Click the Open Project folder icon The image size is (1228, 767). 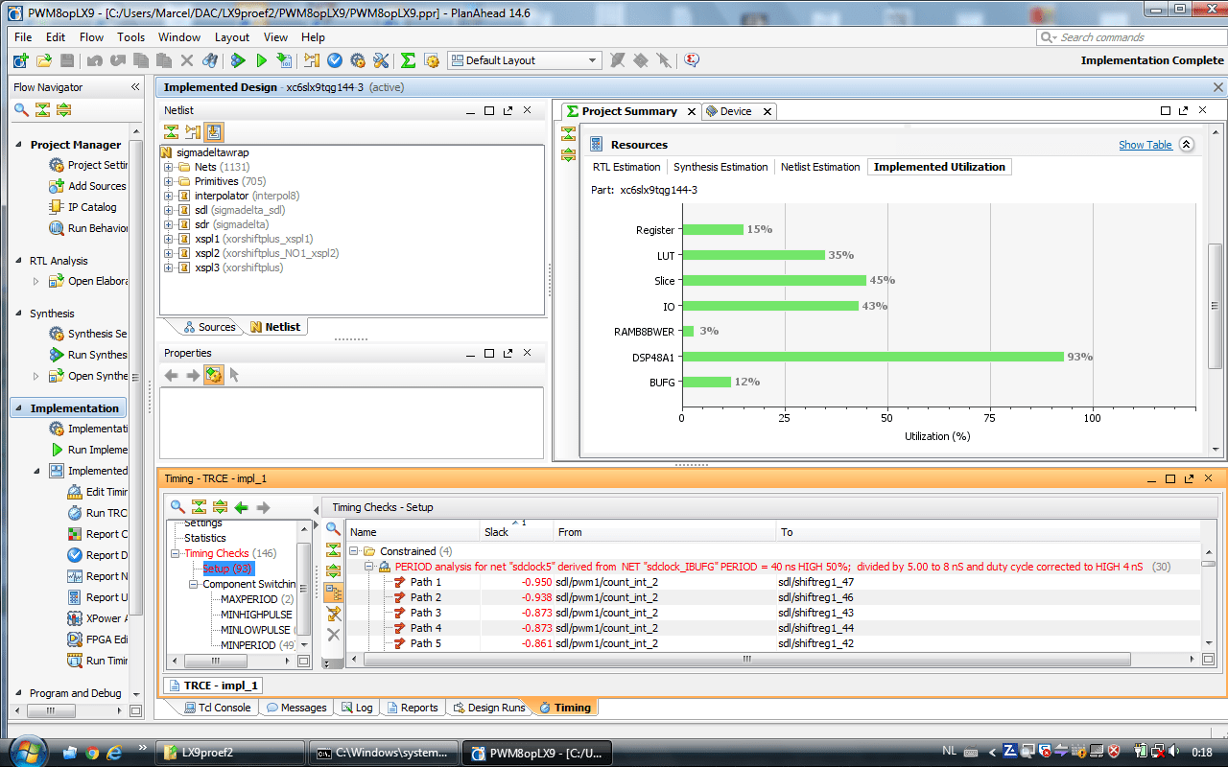click(x=43, y=60)
